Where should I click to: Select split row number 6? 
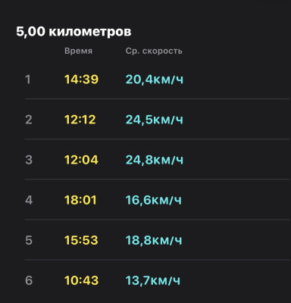157,280
